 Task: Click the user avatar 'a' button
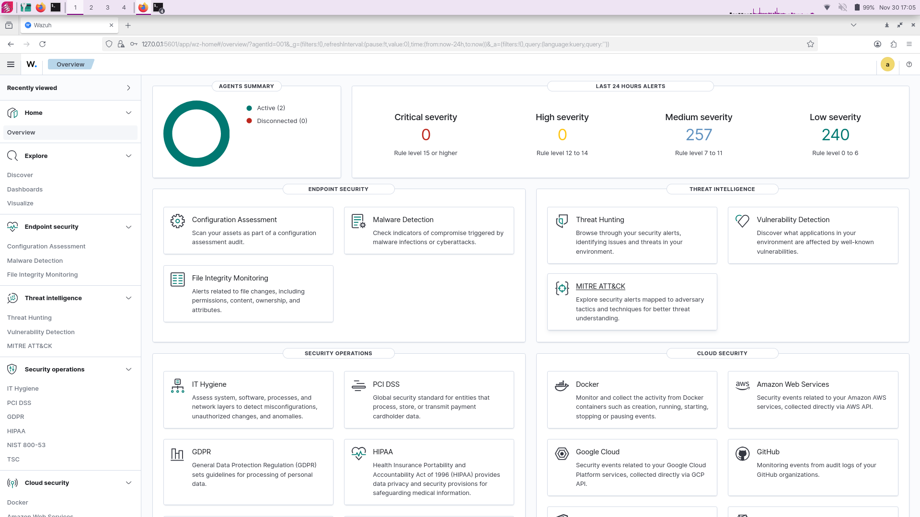point(887,64)
